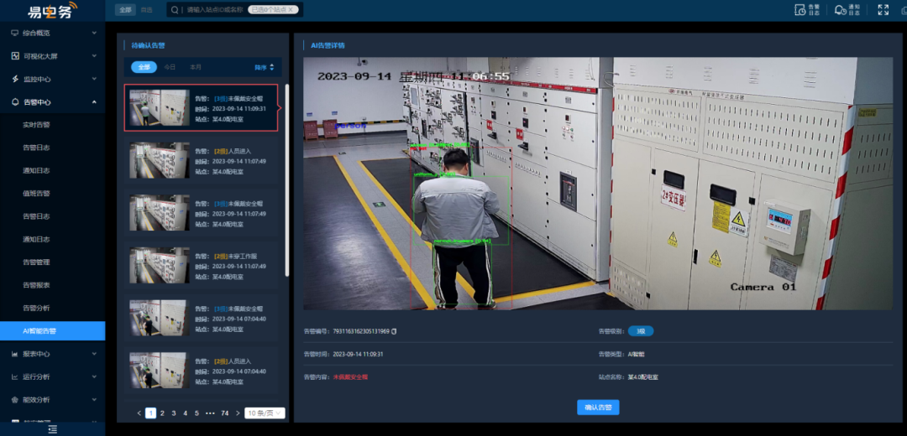Select the 今日 filter option
The height and width of the screenshot is (436, 907).
pos(170,67)
